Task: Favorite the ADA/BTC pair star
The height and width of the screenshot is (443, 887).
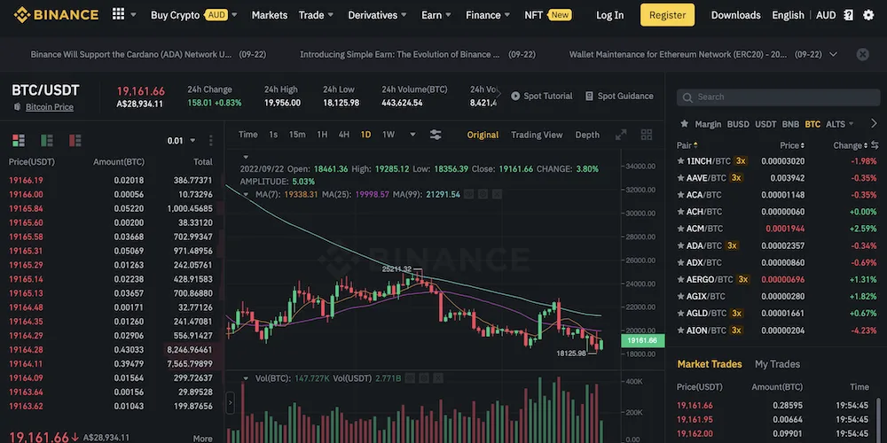Action: coord(680,245)
